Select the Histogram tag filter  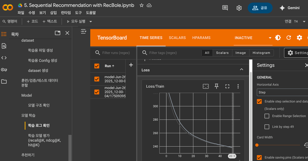point(261,53)
